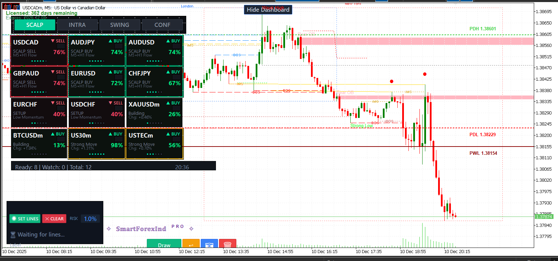Select the GBPAUD signal card
Viewport: 558px width, 261px height.
point(39,81)
